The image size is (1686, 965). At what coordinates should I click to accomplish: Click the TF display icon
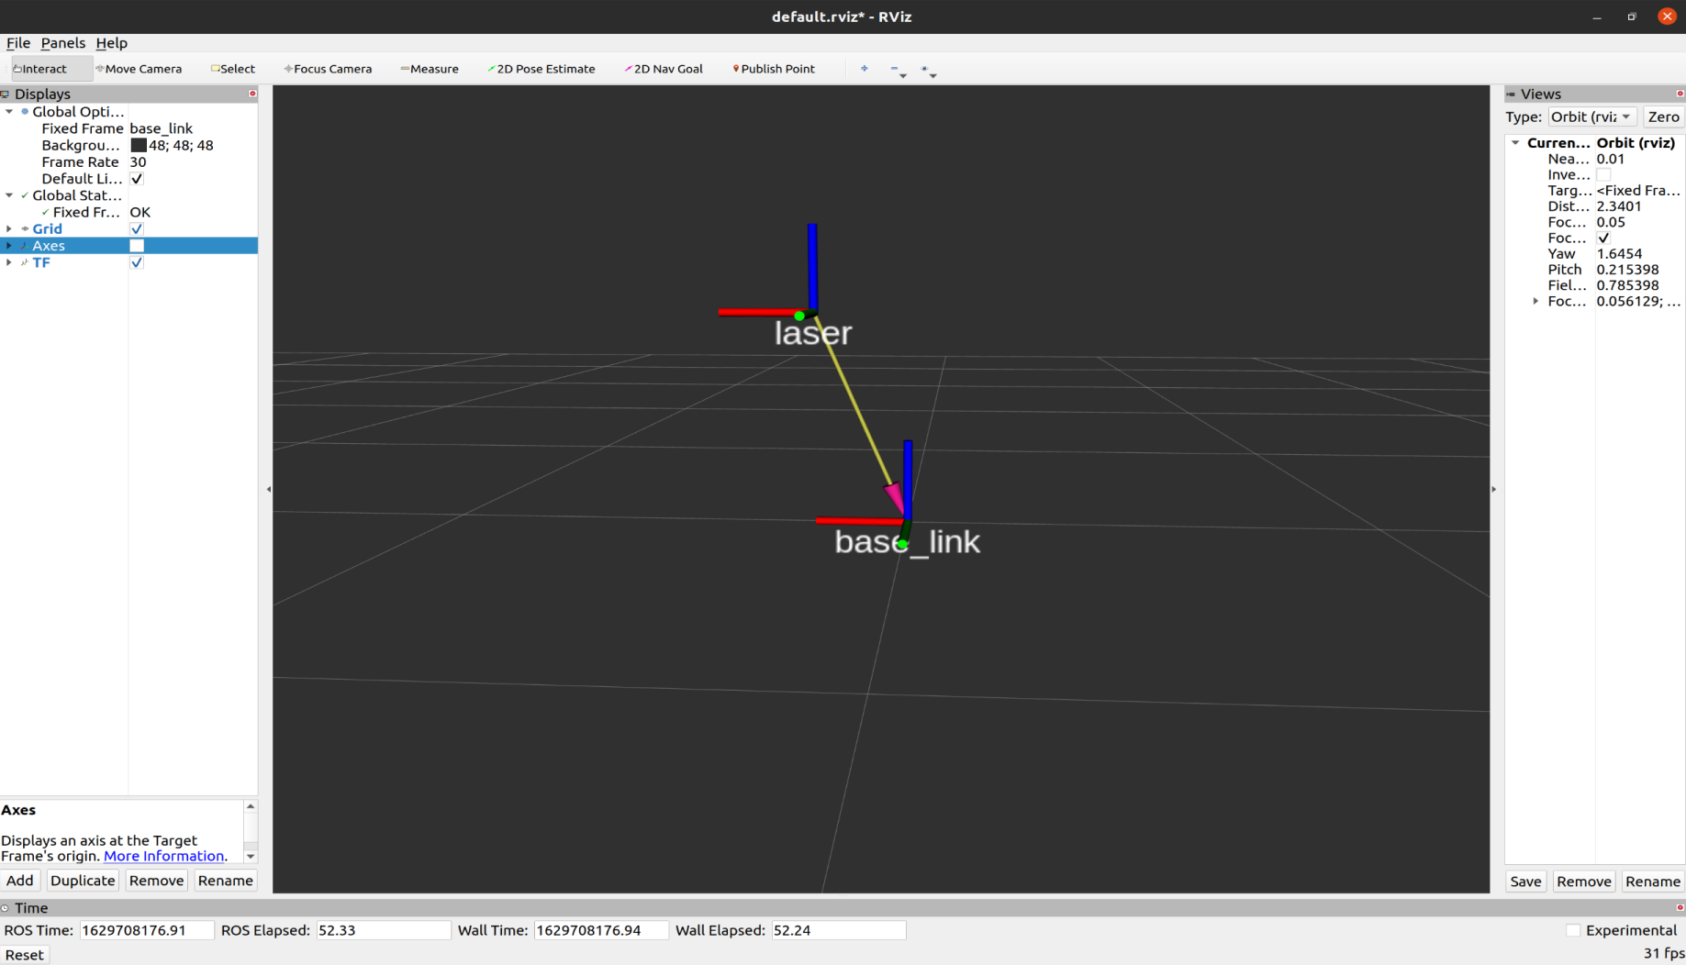click(25, 262)
